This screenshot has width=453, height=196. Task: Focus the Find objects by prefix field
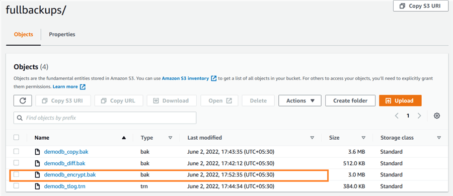coord(105,118)
